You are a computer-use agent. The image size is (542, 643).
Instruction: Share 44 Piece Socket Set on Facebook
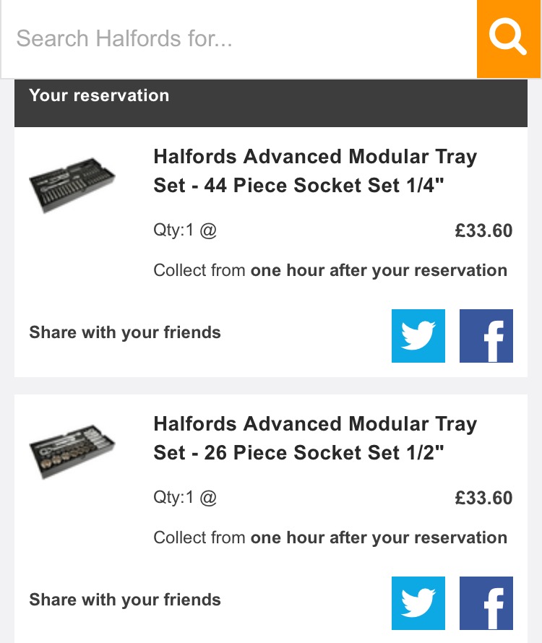click(486, 336)
